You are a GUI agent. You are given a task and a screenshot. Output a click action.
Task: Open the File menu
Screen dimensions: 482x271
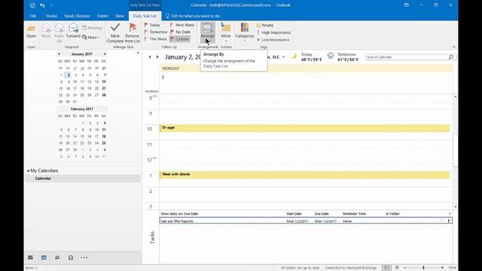click(x=33, y=16)
